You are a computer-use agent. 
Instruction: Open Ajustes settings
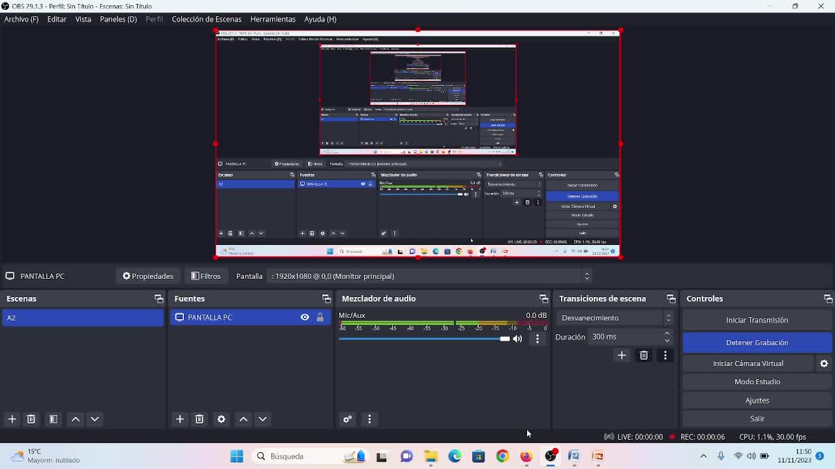(757, 401)
